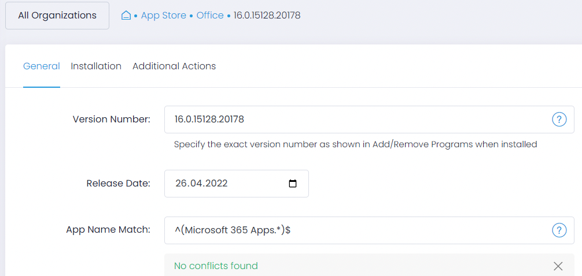Open help for the Version Number field

559,120
